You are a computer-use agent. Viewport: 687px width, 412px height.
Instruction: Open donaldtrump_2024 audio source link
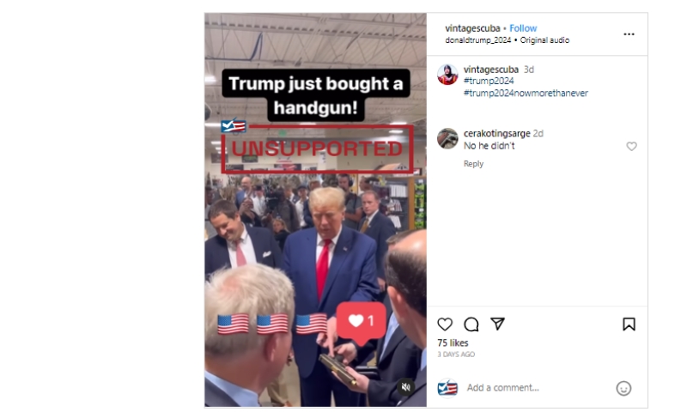478,40
